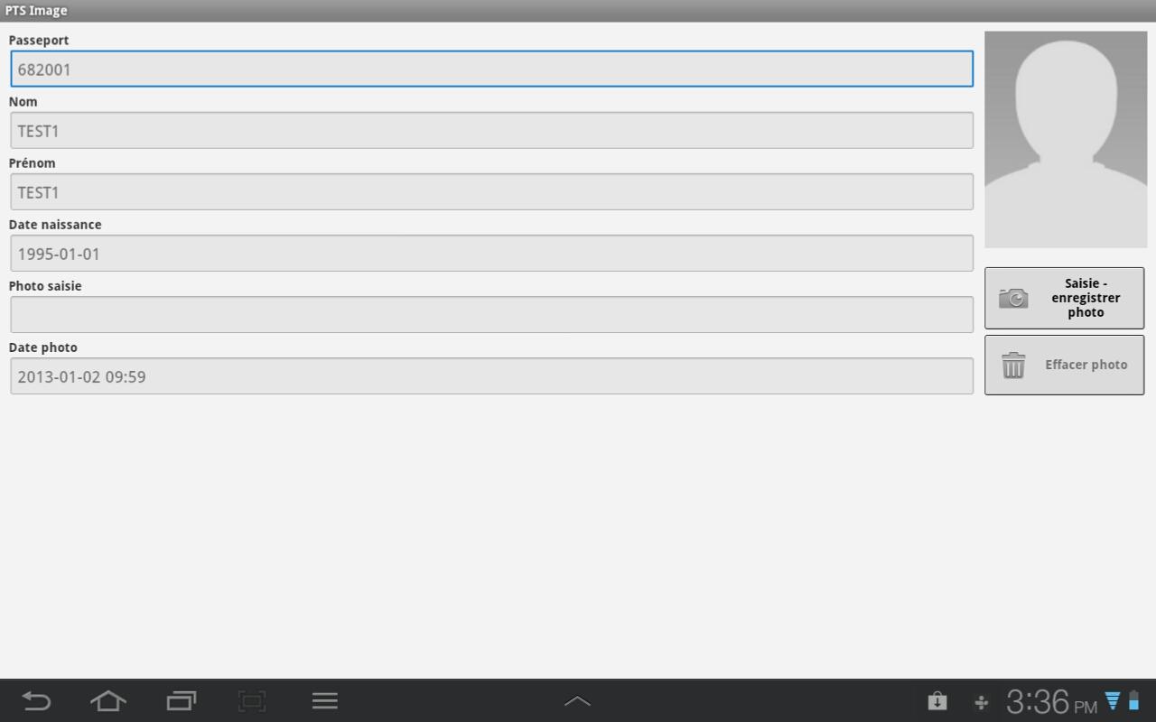Tap the download notification icon
Image resolution: width=1156 pixels, height=722 pixels.
click(937, 701)
